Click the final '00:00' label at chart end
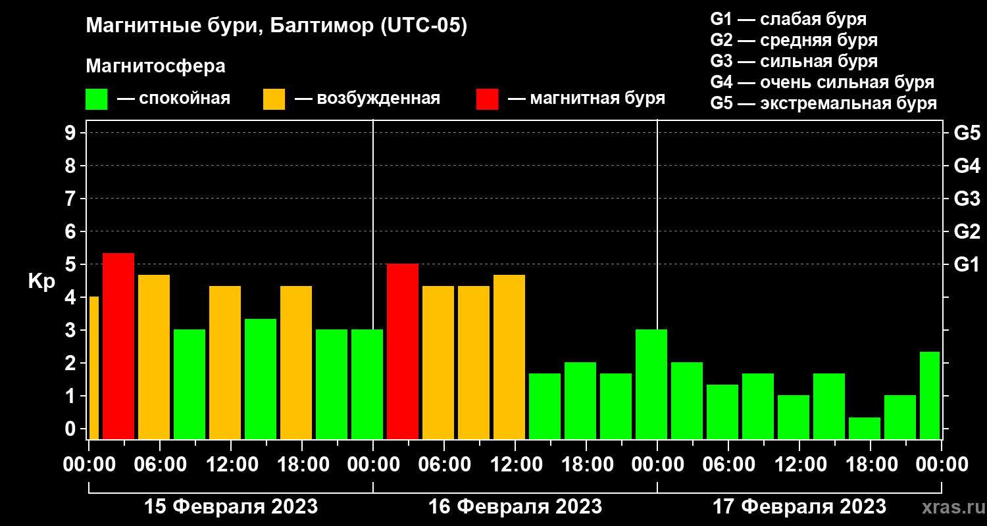 click(x=942, y=465)
